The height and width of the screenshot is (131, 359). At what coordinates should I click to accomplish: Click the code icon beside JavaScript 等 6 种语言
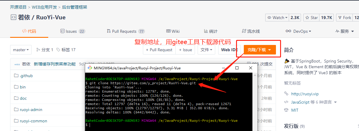[286, 102]
